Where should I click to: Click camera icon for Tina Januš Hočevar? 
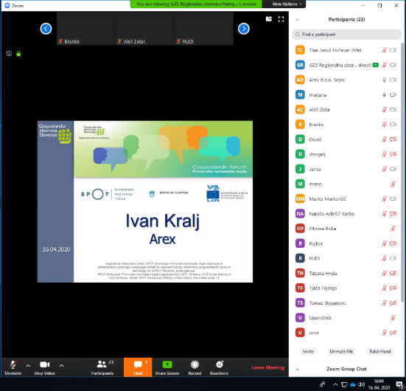tap(393, 50)
